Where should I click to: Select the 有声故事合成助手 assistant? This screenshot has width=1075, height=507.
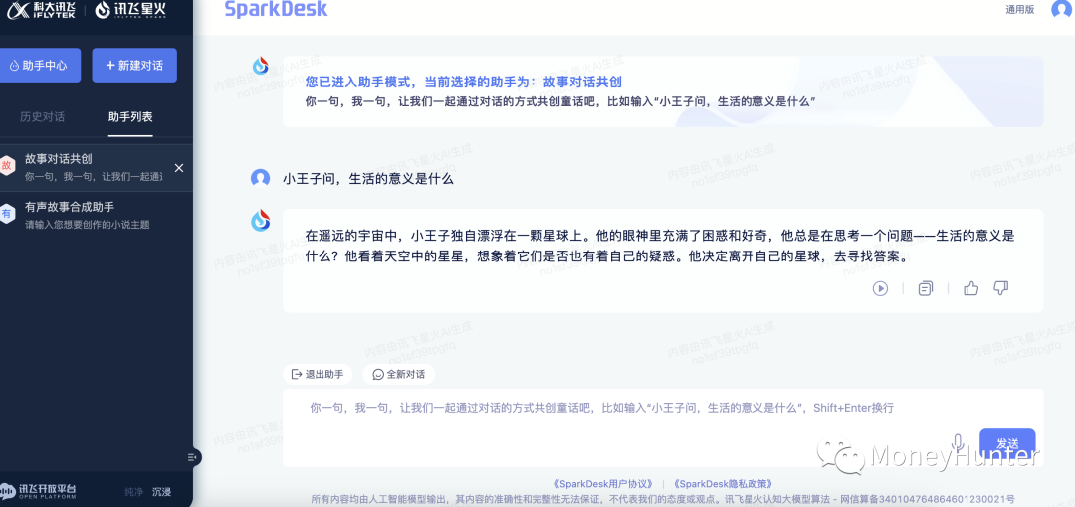click(x=96, y=215)
